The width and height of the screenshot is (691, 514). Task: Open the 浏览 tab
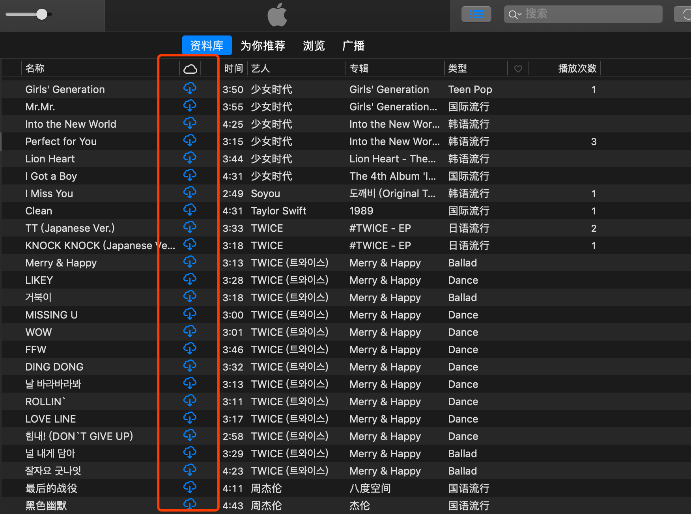click(314, 46)
